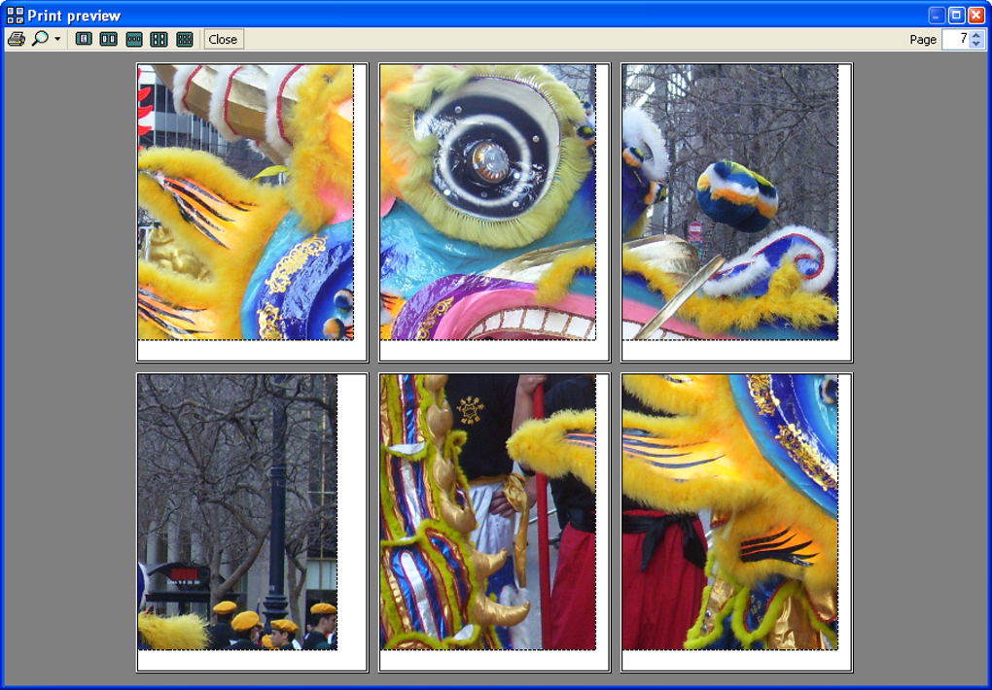Switch to six pages layout
Image resolution: width=992 pixels, height=690 pixels.
[x=184, y=39]
